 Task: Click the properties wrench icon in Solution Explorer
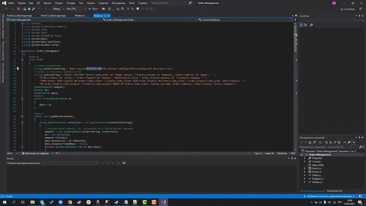(349, 142)
